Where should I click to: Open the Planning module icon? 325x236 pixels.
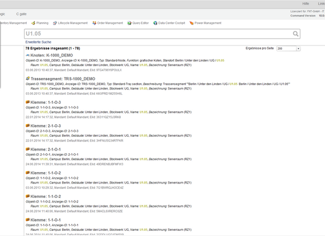tap(33, 23)
